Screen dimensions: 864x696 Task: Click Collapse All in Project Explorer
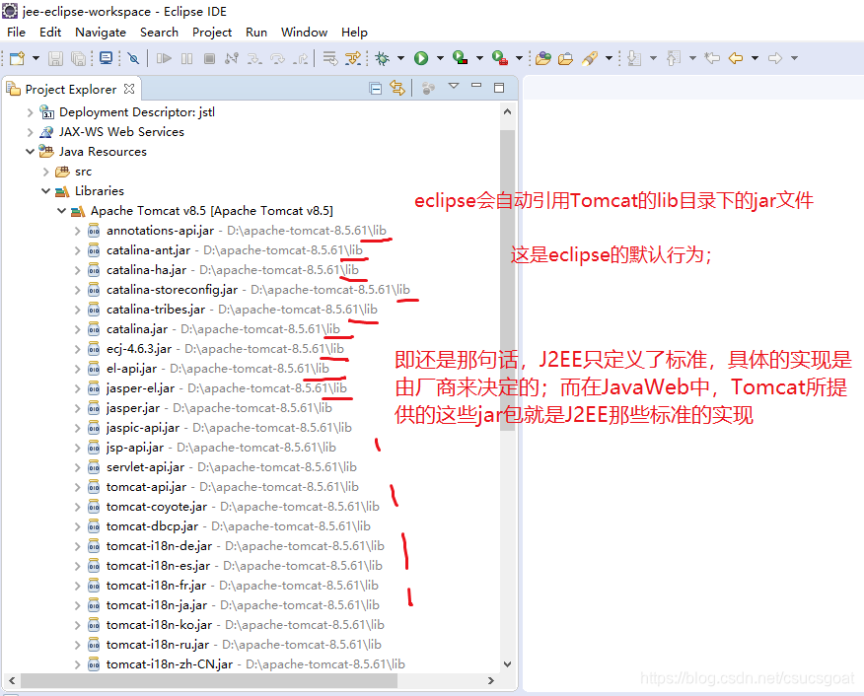click(375, 89)
